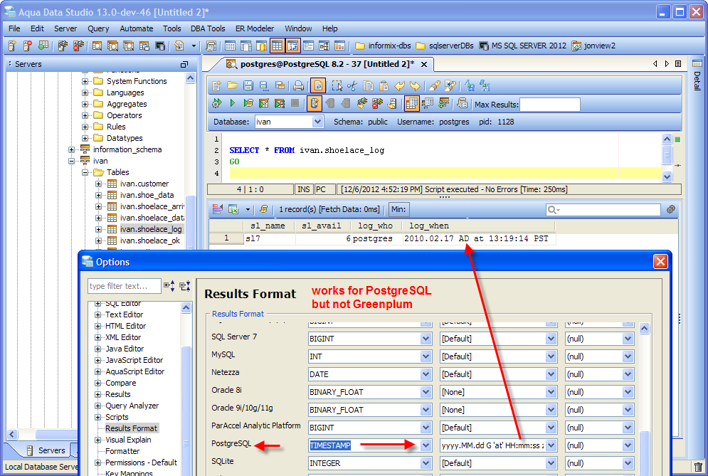Open the Automate menu
Viewport: 708px width, 476px height.
click(x=137, y=28)
